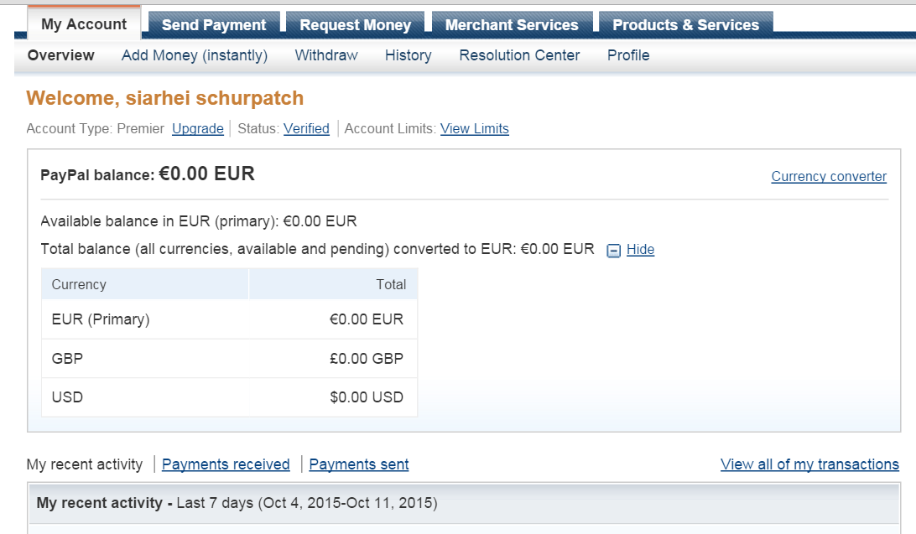Open the History submenu item
Viewport: 916px width, 534px height.
(x=409, y=55)
